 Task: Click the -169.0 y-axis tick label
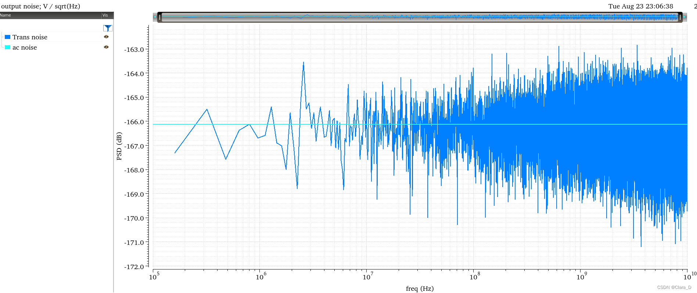point(134,194)
